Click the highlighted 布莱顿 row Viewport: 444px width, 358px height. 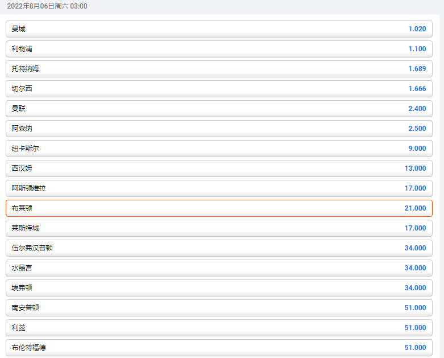pos(219,208)
